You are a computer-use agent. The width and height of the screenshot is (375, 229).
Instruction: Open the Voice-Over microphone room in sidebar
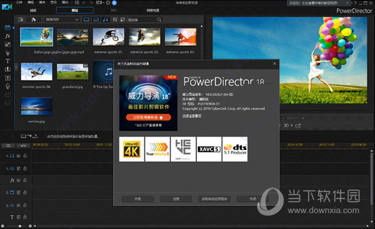point(8,86)
